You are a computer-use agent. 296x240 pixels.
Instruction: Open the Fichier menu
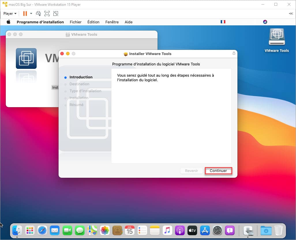(76, 22)
